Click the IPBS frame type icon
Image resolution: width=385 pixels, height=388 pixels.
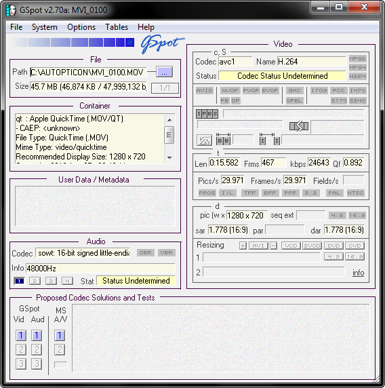pos(207,114)
